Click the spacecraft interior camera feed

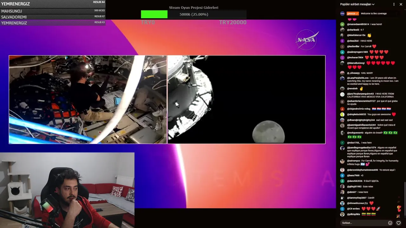coord(88,99)
